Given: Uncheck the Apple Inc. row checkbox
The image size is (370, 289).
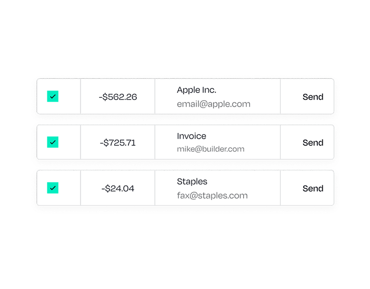Looking at the screenshot, I should [53, 97].
